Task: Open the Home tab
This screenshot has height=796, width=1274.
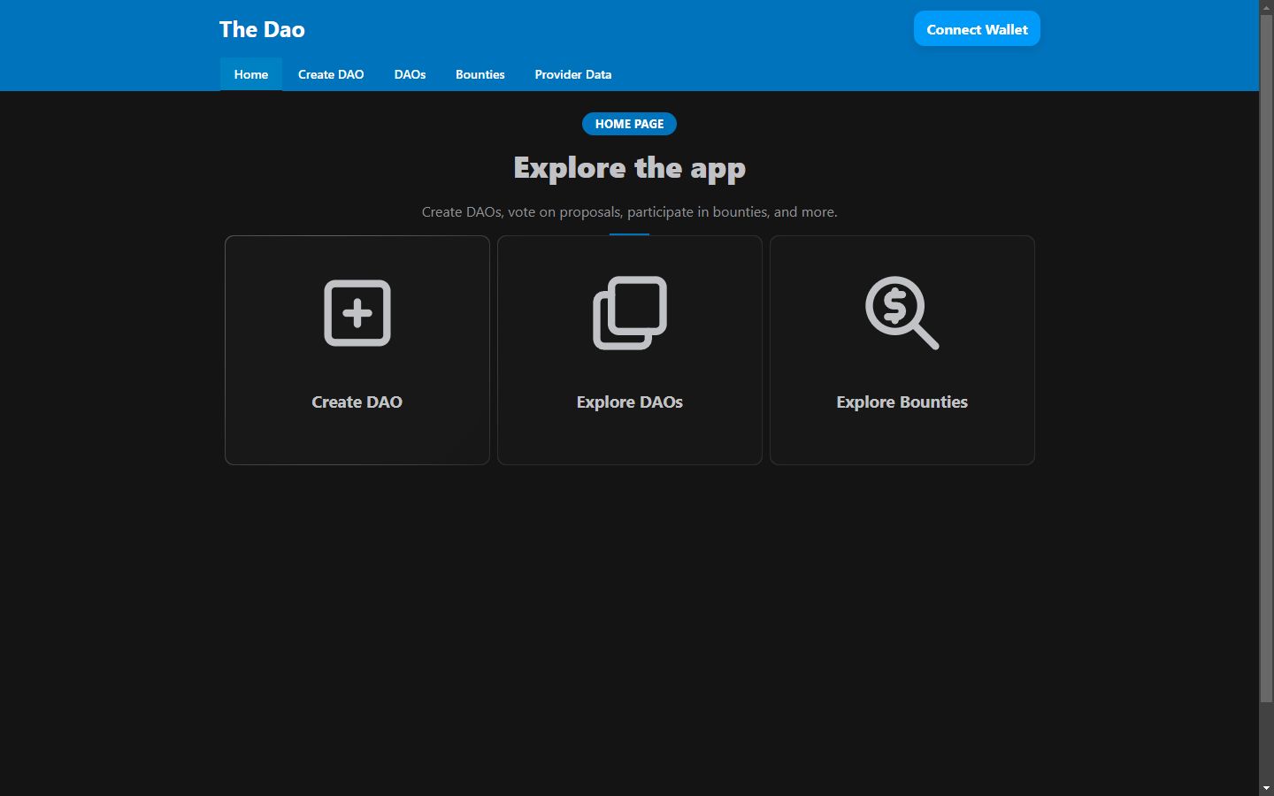Action: (x=251, y=74)
